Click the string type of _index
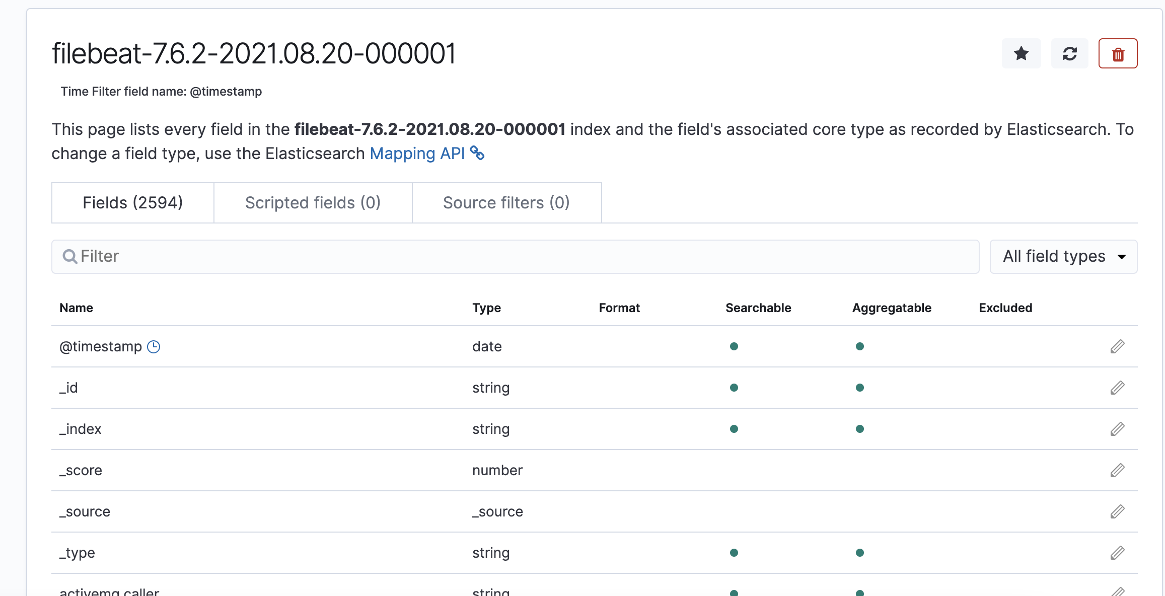The width and height of the screenshot is (1165, 596). [x=491, y=429]
